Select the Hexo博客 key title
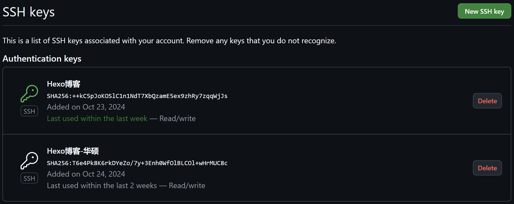This screenshot has width=514, height=204. (x=64, y=84)
